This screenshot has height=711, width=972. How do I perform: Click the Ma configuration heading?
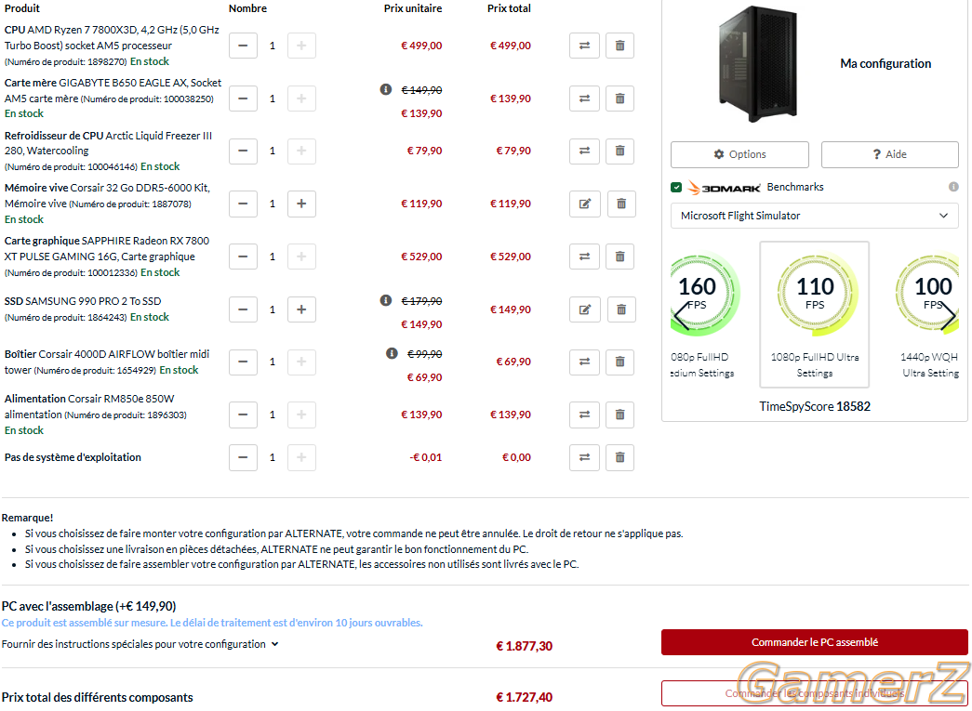pos(885,64)
